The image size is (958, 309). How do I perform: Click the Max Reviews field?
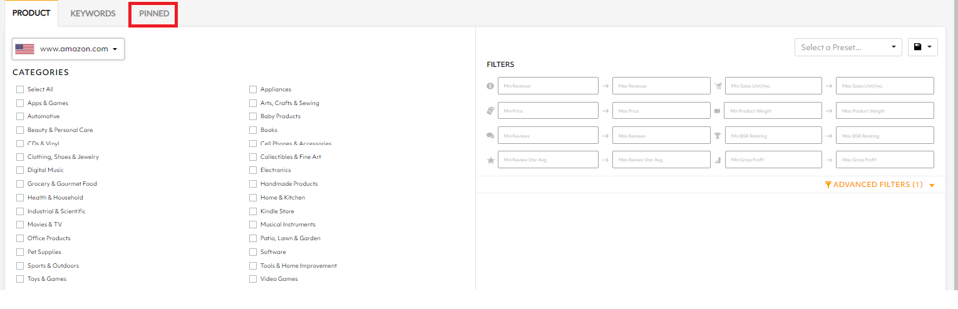tap(661, 135)
